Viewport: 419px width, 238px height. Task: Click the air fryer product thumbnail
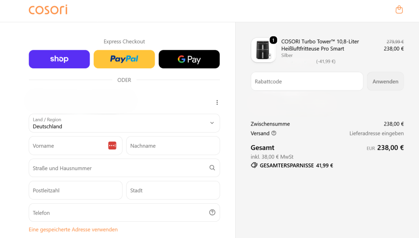coord(263,50)
